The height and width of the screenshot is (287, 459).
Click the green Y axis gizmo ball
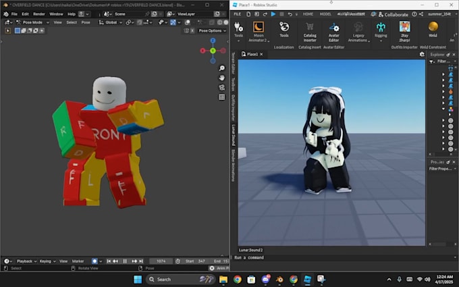point(213,51)
